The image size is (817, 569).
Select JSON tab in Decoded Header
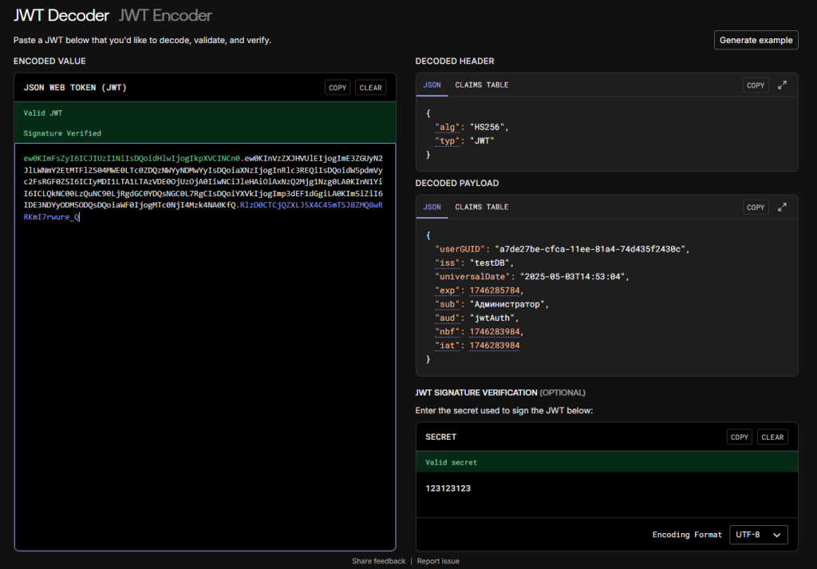pos(432,85)
